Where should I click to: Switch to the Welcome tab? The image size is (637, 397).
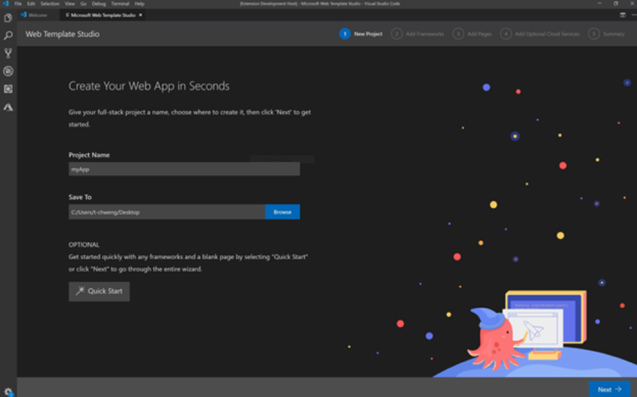(37, 15)
